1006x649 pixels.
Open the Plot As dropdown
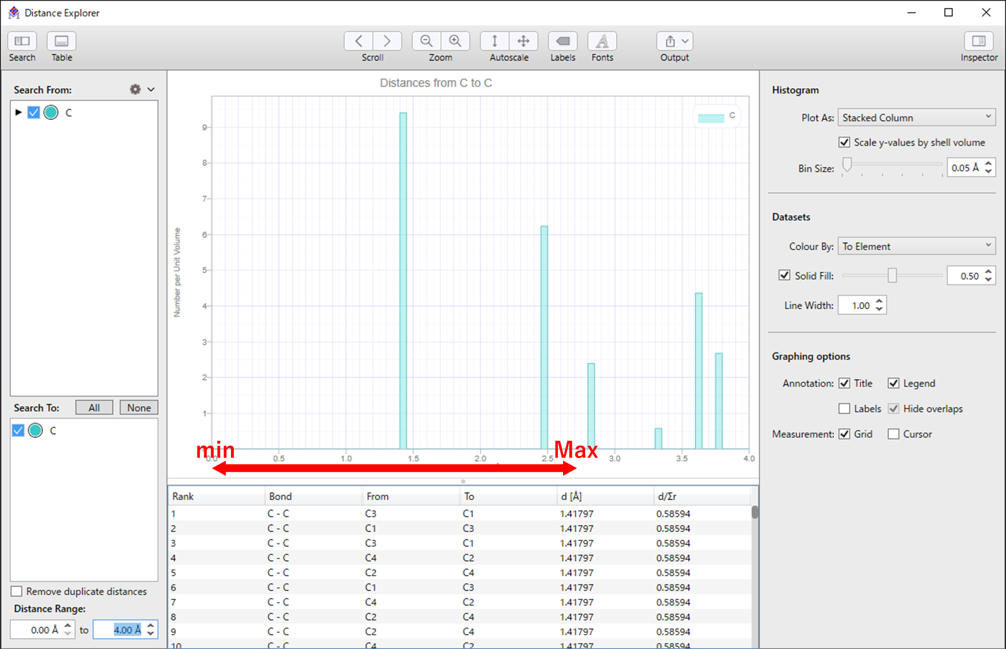[916, 118]
